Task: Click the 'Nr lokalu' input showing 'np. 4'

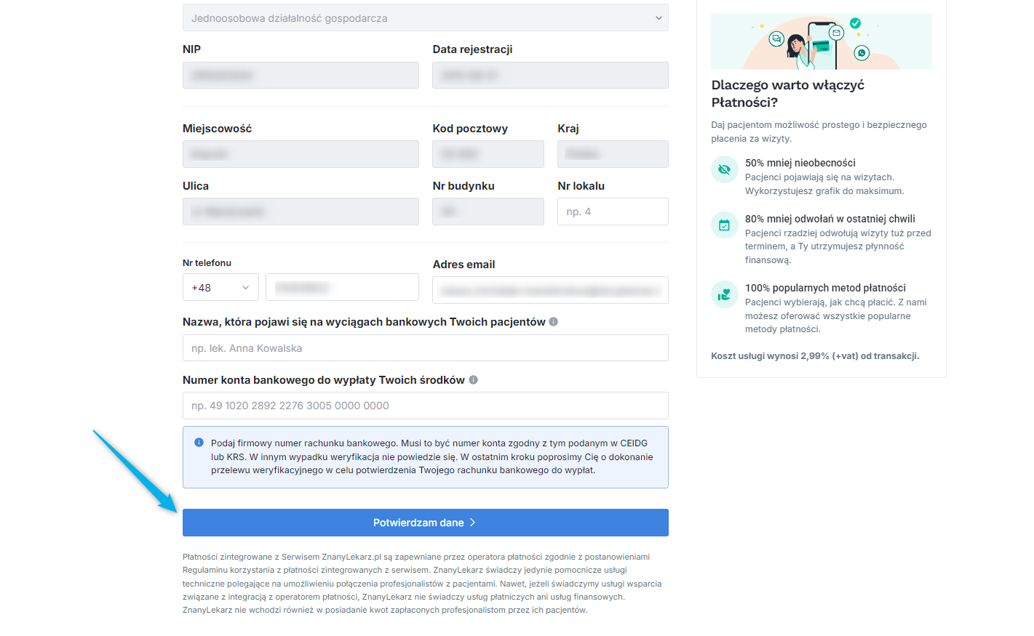Action: (x=612, y=212)
